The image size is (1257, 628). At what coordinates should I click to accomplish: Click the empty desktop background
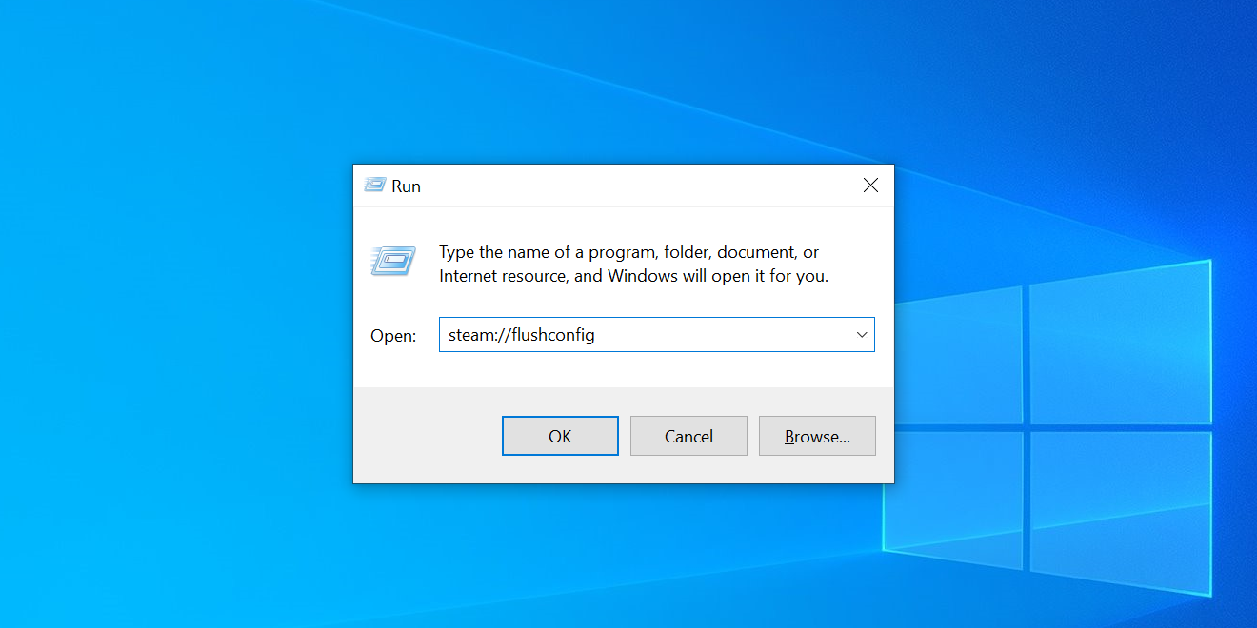pyautogui.click(x=171, y=381)
